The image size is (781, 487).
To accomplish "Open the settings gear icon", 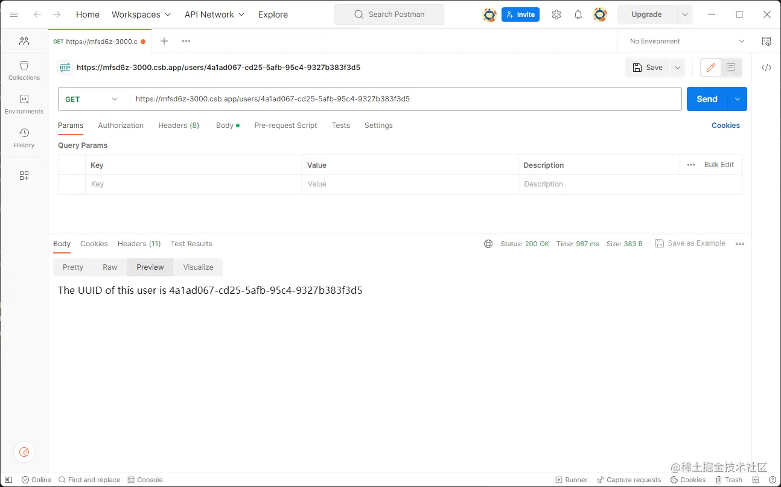I will point(556,14).
